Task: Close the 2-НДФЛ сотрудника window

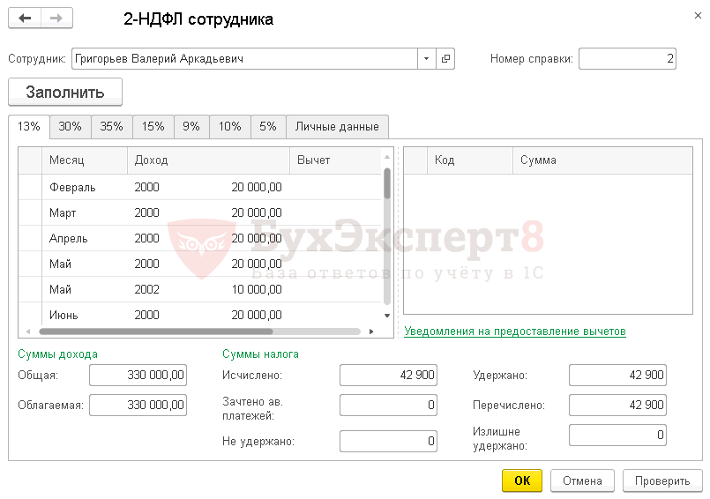Action: coord(698,16)
